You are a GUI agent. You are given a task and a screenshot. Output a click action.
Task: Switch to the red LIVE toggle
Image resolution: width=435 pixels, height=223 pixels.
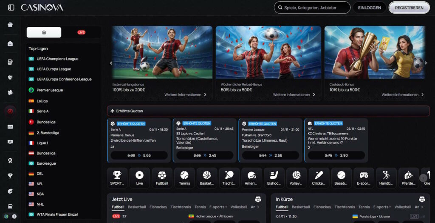click(81, 32)
